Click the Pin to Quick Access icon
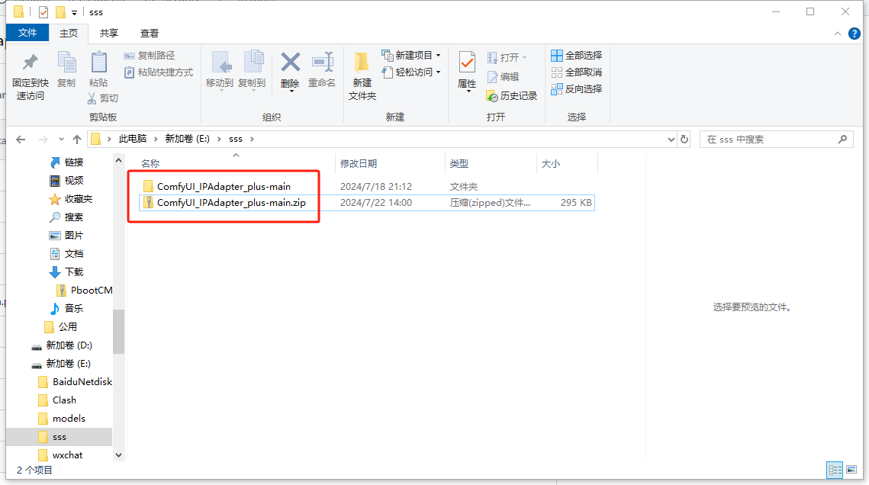 [x=31, y=63]
